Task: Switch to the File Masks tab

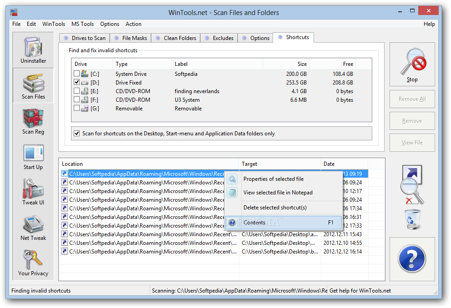Action: tap(131, 38)
